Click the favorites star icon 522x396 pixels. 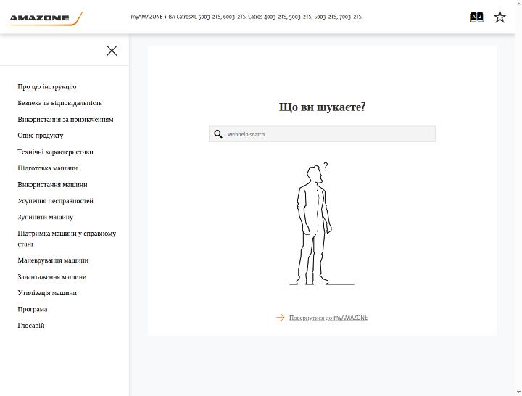point(500,17)
